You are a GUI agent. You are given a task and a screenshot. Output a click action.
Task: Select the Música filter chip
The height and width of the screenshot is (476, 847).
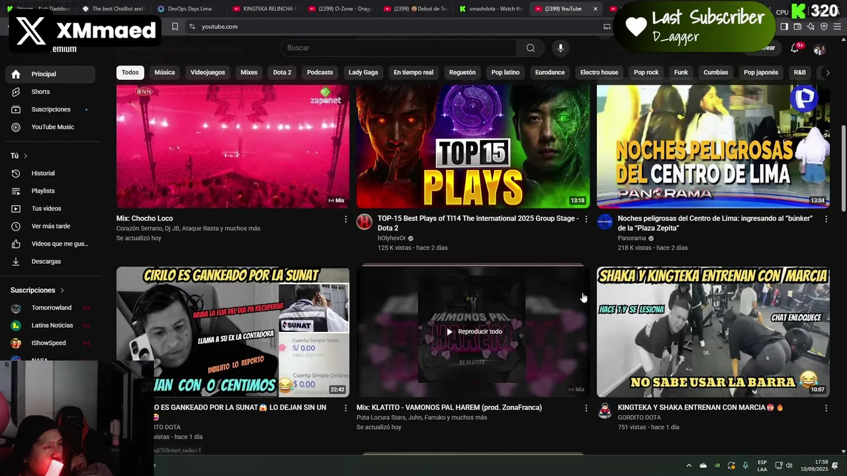(165, 73)
